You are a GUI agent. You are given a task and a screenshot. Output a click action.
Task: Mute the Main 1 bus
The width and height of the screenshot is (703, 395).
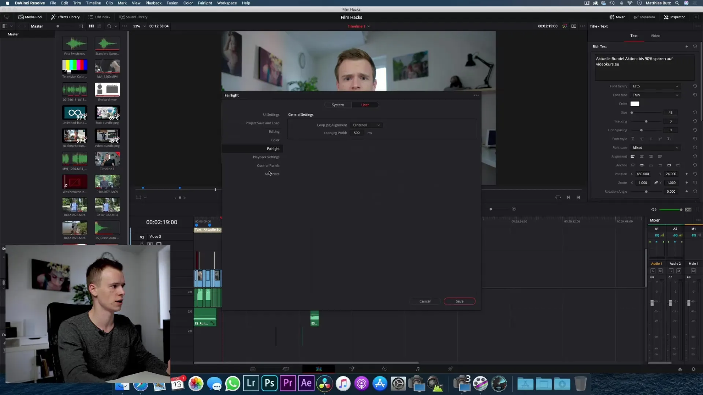point(693,271)
